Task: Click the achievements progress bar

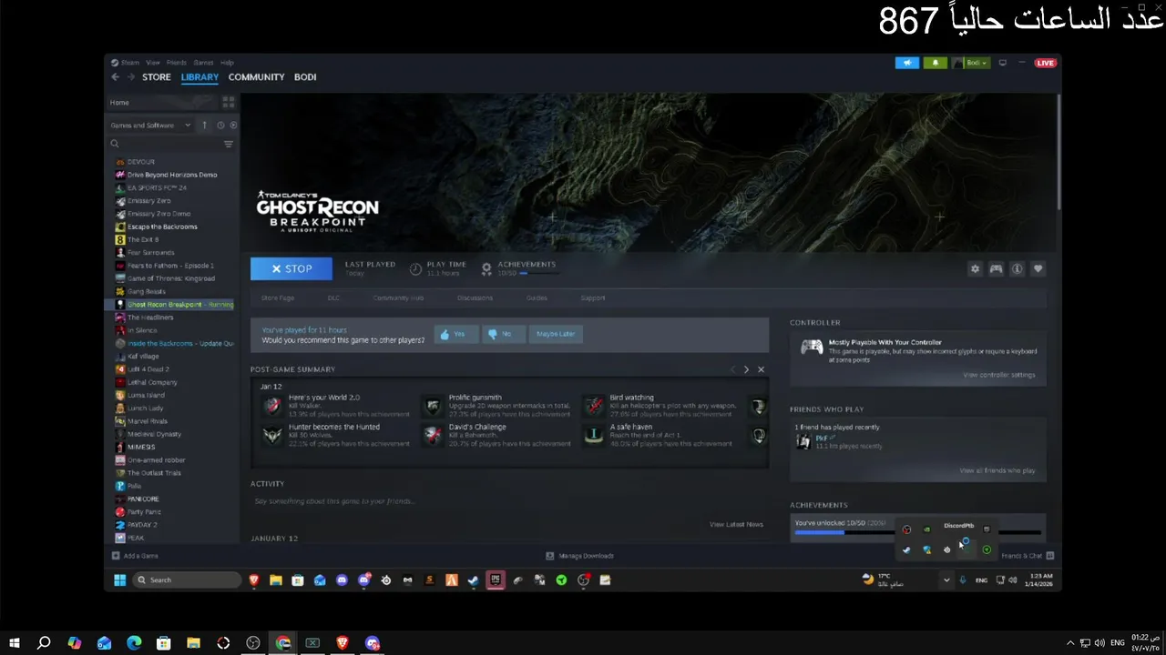Action: pyautogui.click(x=917, y=532)
